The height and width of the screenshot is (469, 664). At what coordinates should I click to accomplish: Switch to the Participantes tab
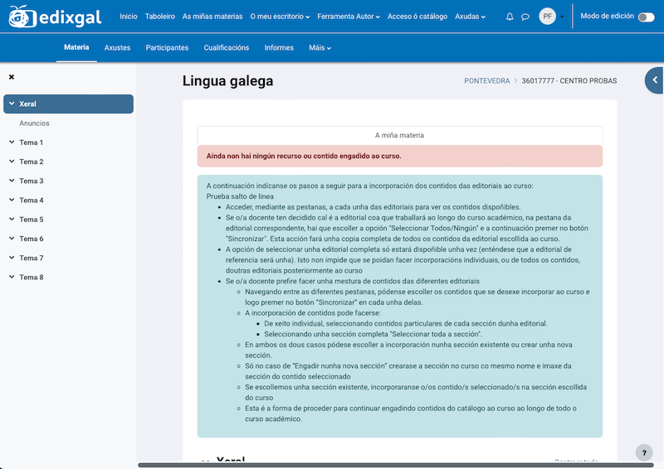[167, 48]
